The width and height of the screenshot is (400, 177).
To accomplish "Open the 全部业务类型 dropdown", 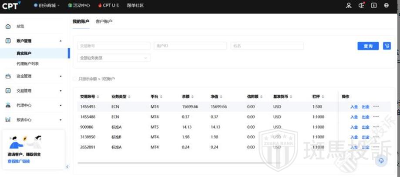I will [113, 58].
